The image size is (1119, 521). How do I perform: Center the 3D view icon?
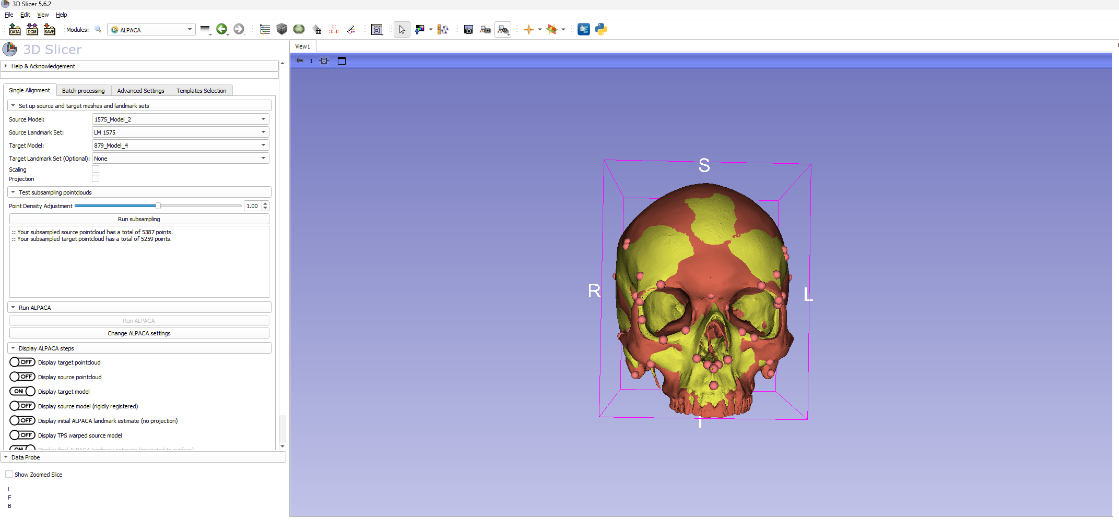pyautogui.click(x=324, y=61)
